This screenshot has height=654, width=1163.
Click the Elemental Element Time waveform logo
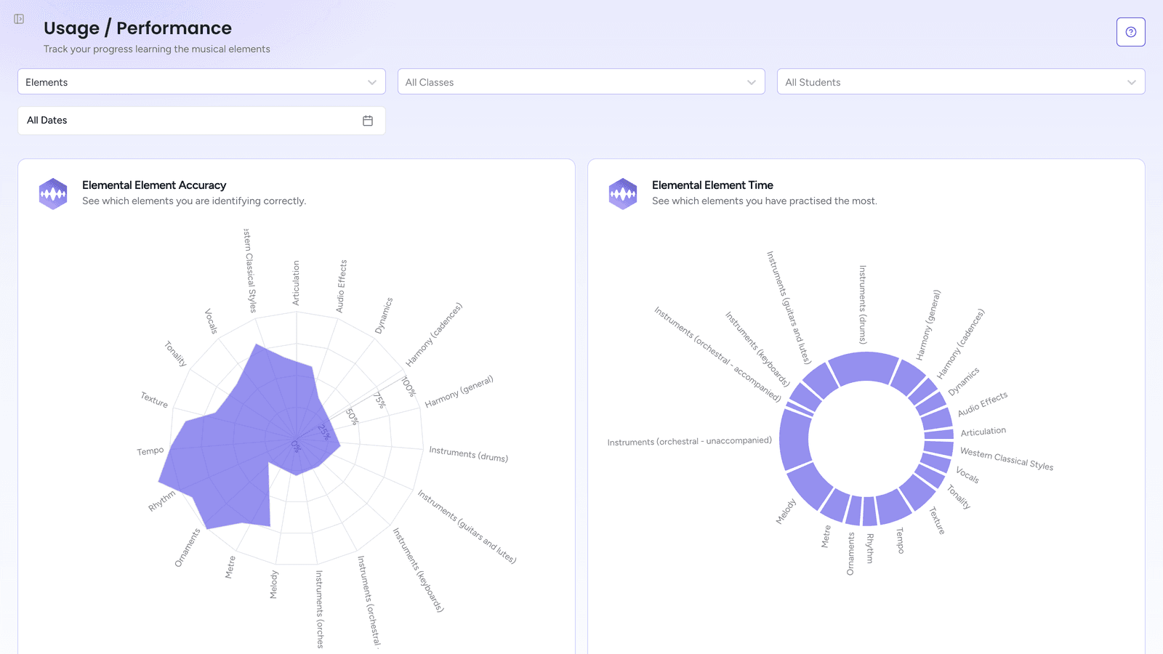click(623, 193)
